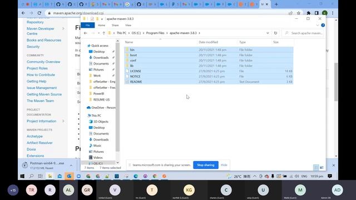Expand Maven Developer Centre submenu
The image size is (356, 200).
[63, 28]
